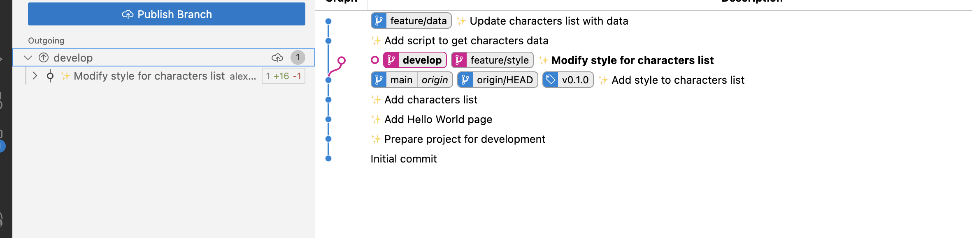Select the pink develop branch tag
Screen dimensions: 972x238
point(415,60)
